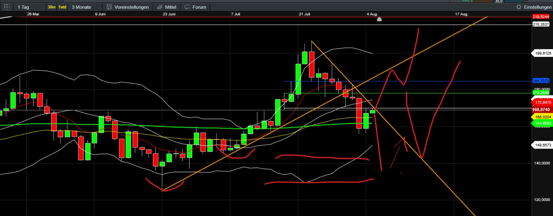Open the Mittel chart size menu
This screenshot has height=216, width=553.
(x=167, y=7)
